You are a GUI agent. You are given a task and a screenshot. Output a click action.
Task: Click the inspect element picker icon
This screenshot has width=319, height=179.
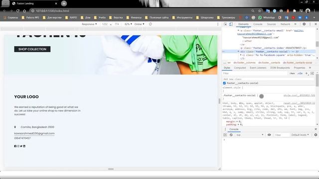(x=225, y=24)
